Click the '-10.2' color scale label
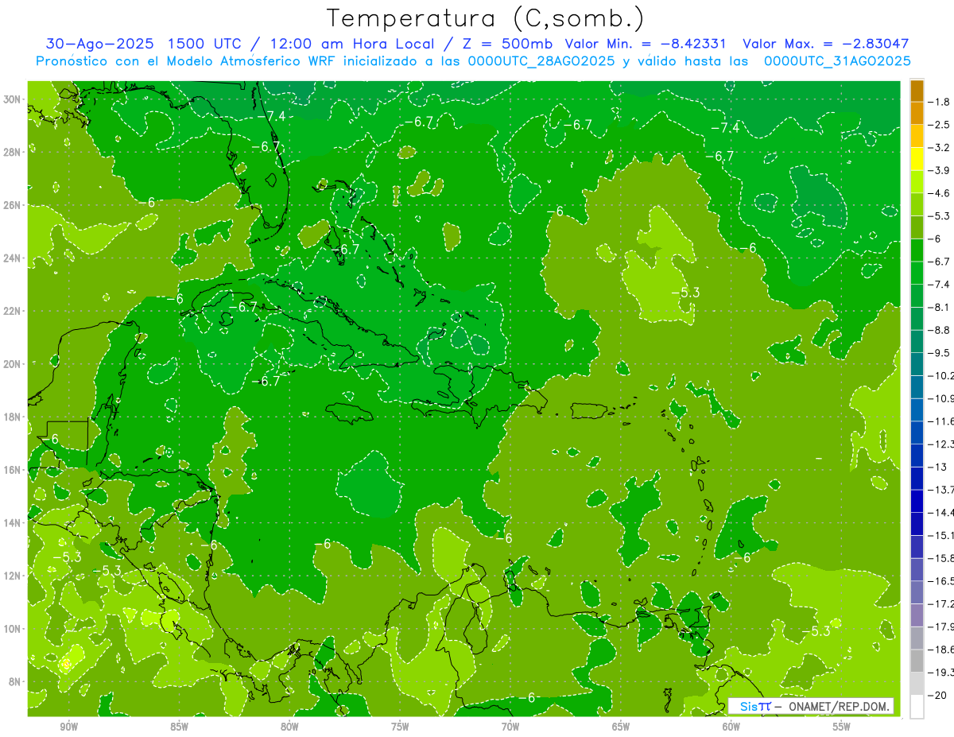954x737 pixels. [940, 376]
